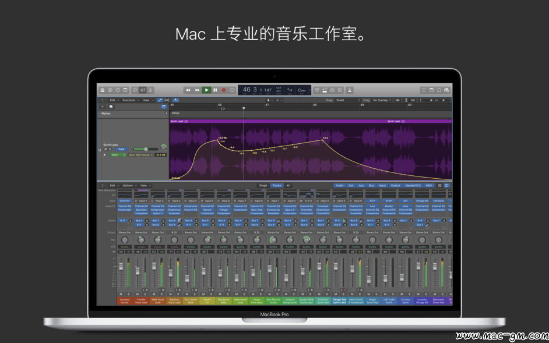Toggle the Show Flex button
This screenshot has width=549, height=343.
(167, 100)
